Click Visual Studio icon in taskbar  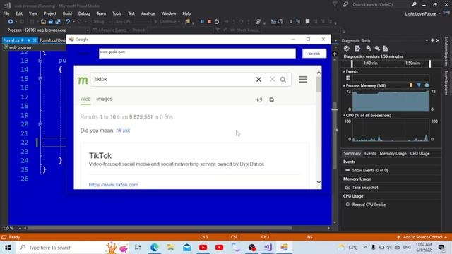[x=268, y=248]
